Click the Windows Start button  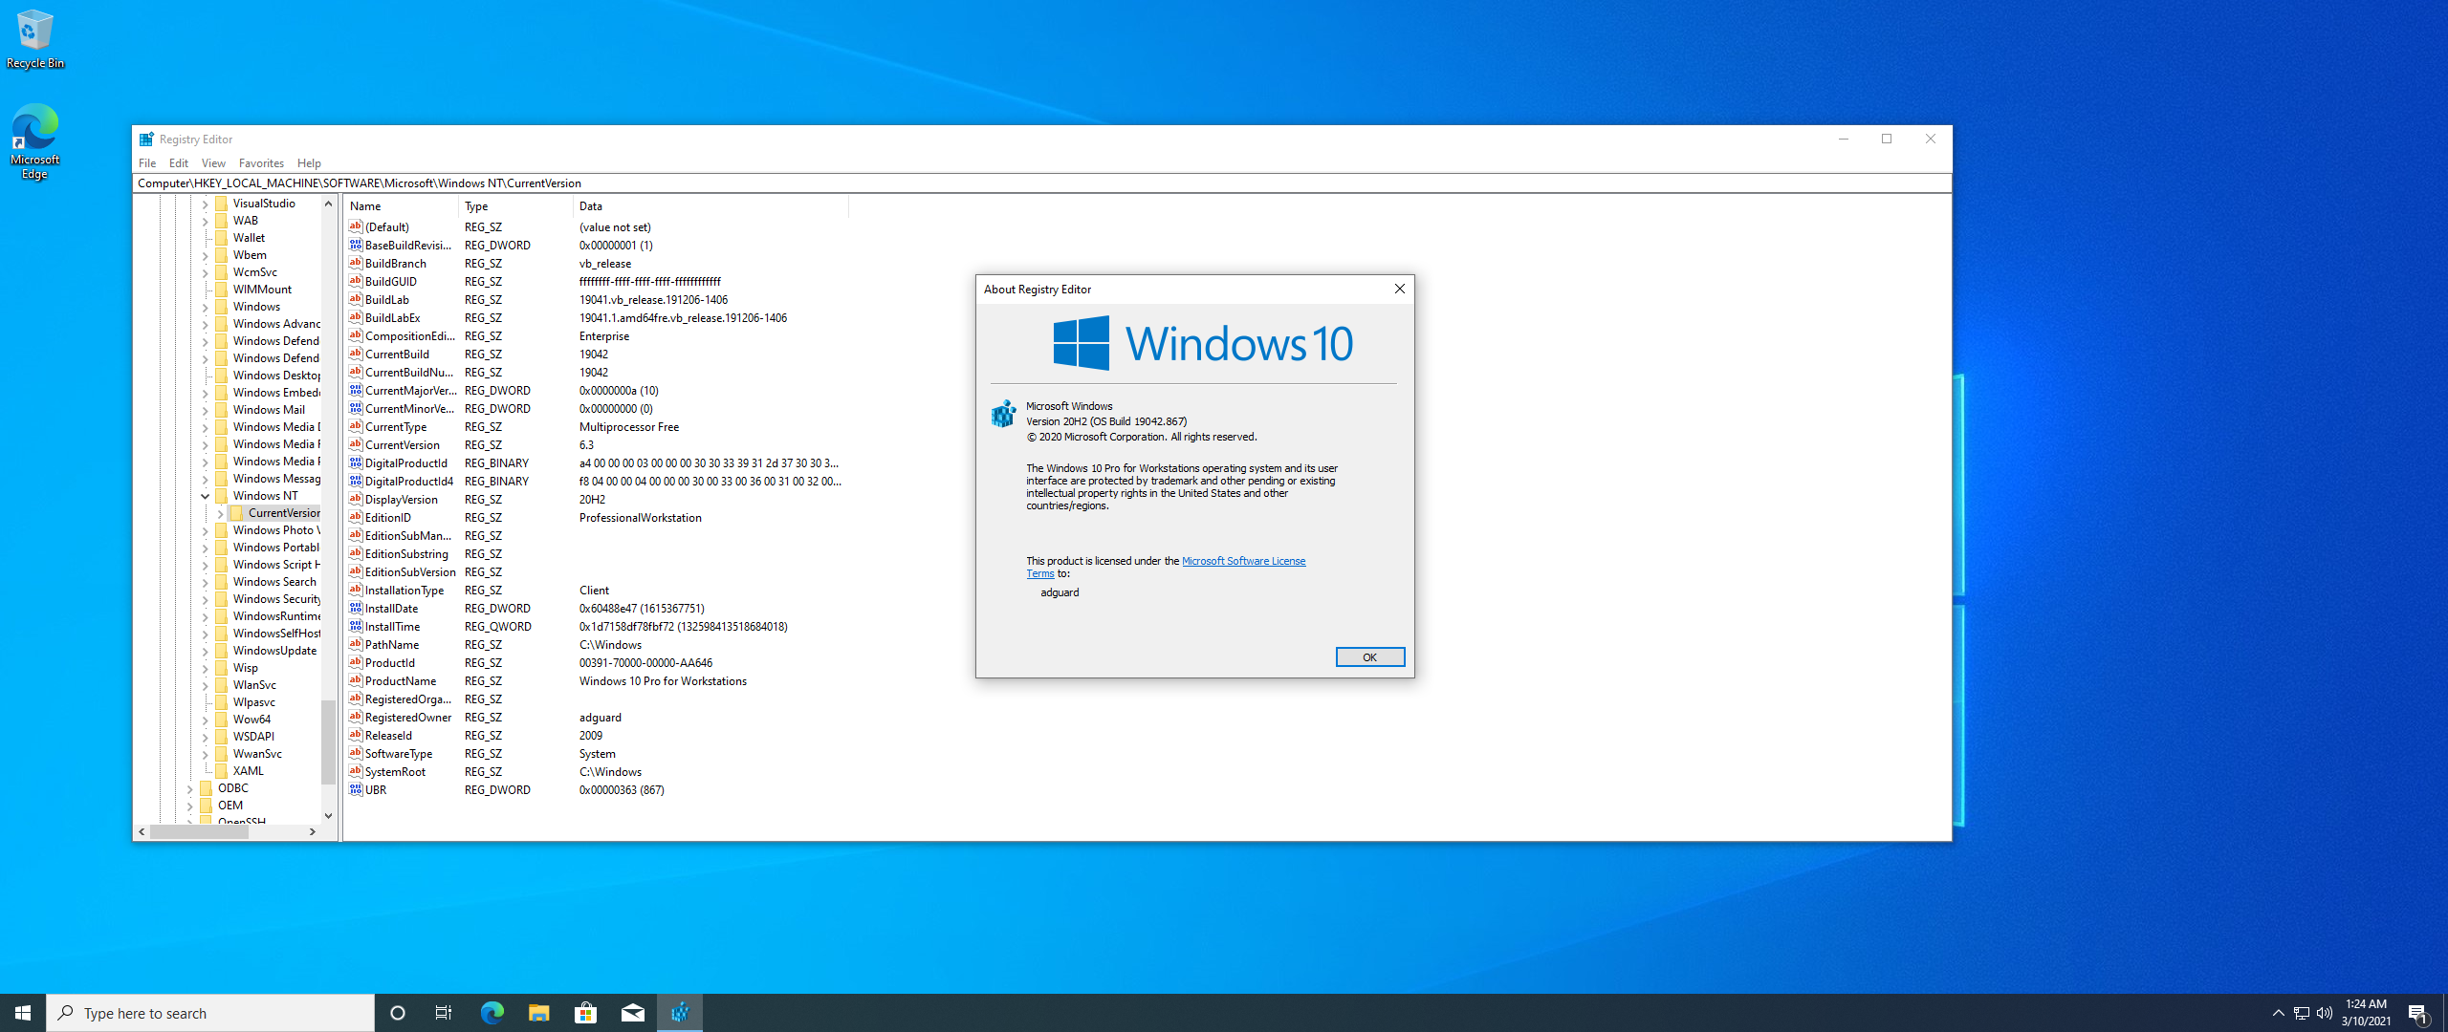point(23,1013)
